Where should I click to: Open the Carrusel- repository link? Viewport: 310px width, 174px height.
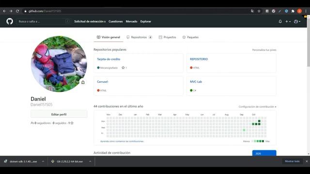[103, 82]
